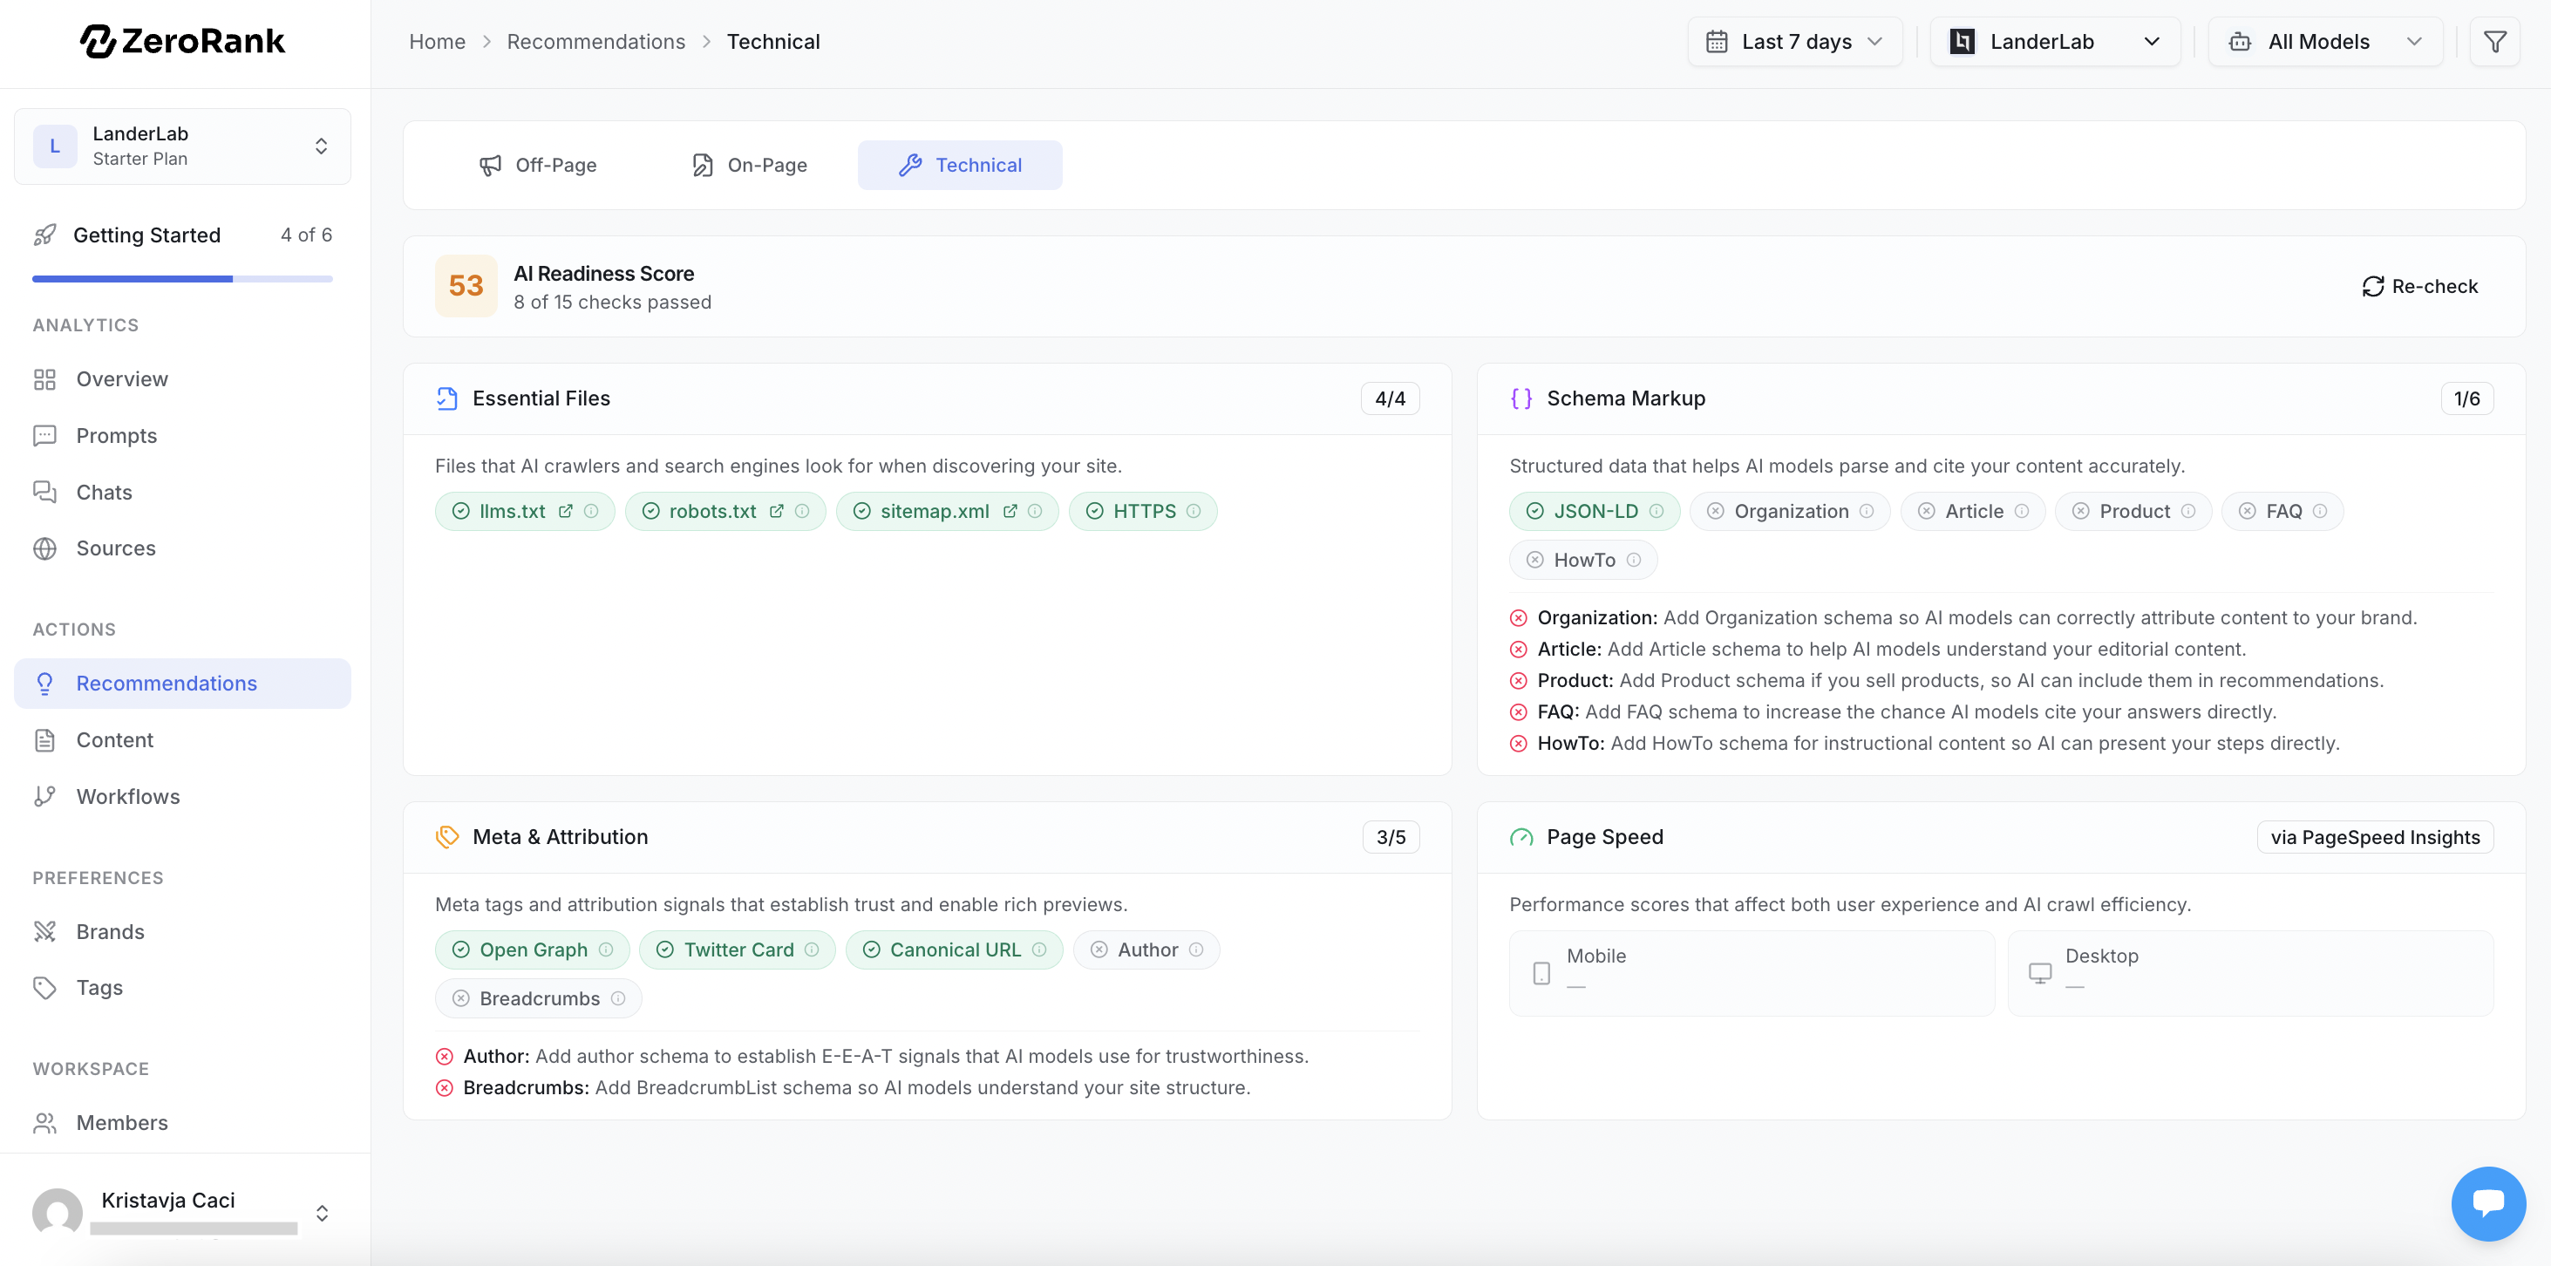Click '8 of 15 checks passed' text
Image resolution: width=2551 pixels, height=1266 pixels.
pos(612,303)
